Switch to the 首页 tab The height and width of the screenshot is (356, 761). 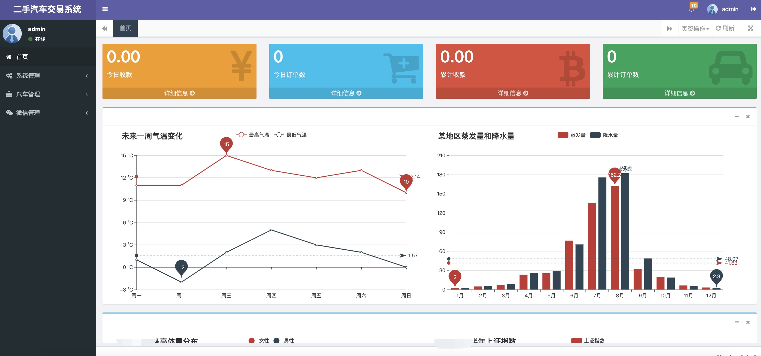click(125, 28)
